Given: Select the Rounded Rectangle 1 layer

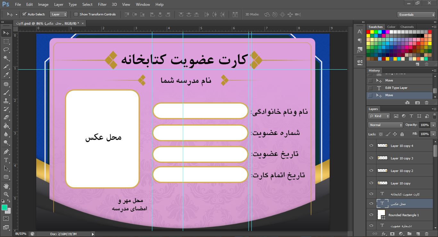Looking at the screenshot, I should point(403,215).
